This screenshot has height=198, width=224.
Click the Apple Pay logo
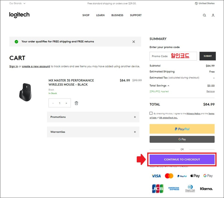195,176
